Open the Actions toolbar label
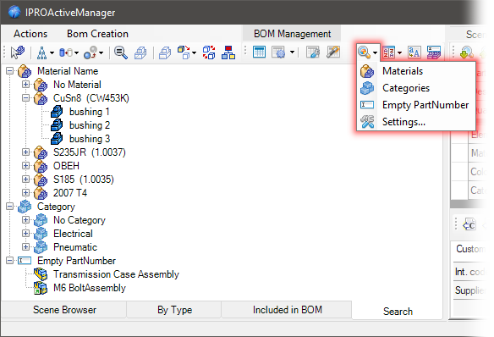The width and height of the screenshot is (494, 337). [30, 34]
